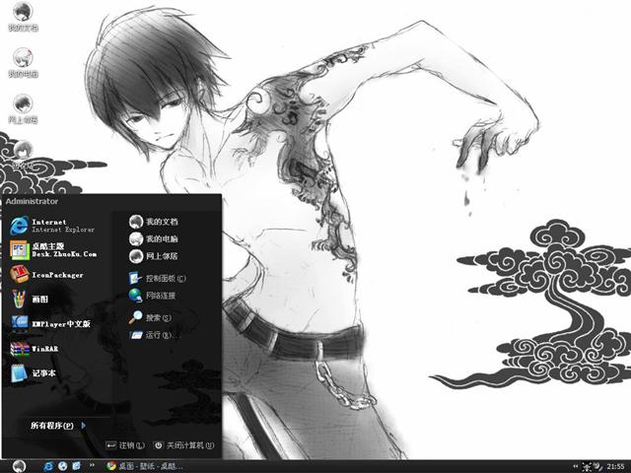This screenshot has width=631, height=473.
Task: Open 网上邻居 desktop icon
Action: [23, 109]
